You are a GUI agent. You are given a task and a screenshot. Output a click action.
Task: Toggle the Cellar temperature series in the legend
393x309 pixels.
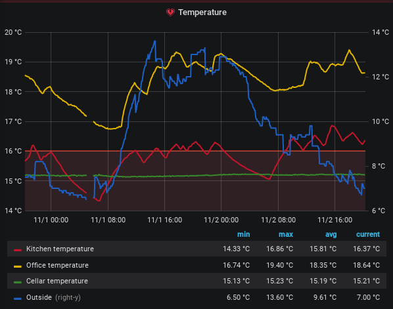click(x=57, y=281)
